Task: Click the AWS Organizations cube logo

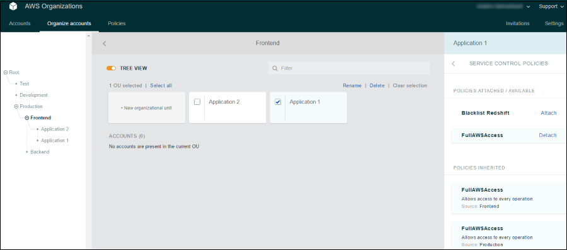Action: (x=13, y=6)
